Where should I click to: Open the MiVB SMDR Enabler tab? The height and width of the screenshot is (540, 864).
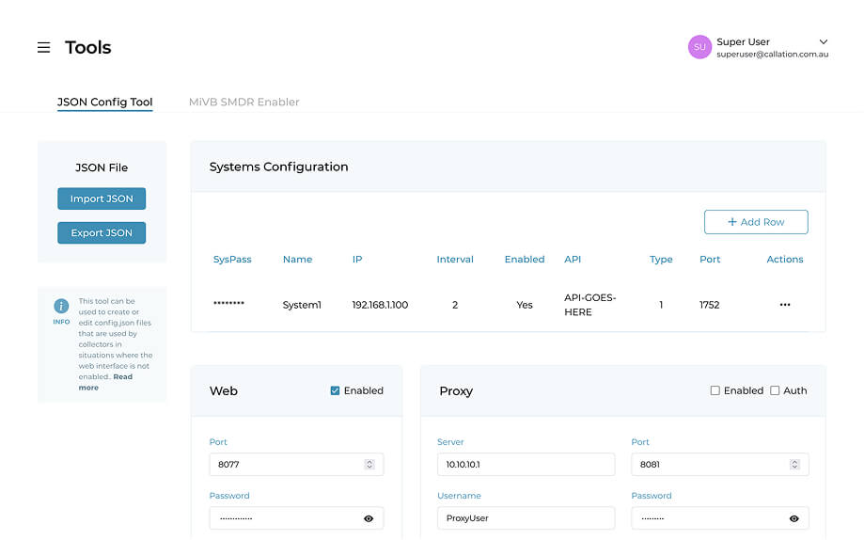pyautogui.click(x=244, y=102)
